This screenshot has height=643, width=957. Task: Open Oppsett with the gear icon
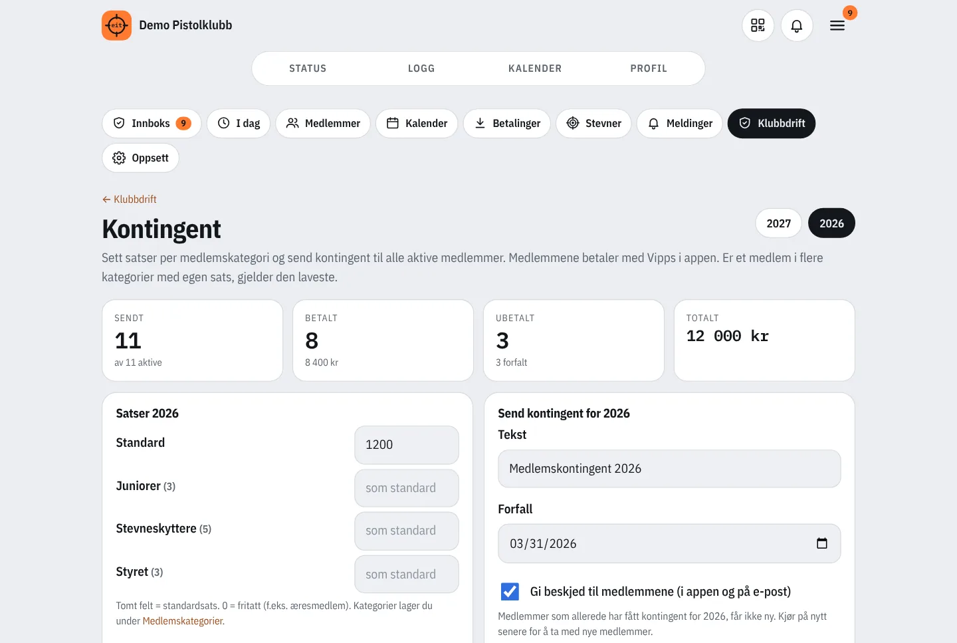tap(140, 158)
